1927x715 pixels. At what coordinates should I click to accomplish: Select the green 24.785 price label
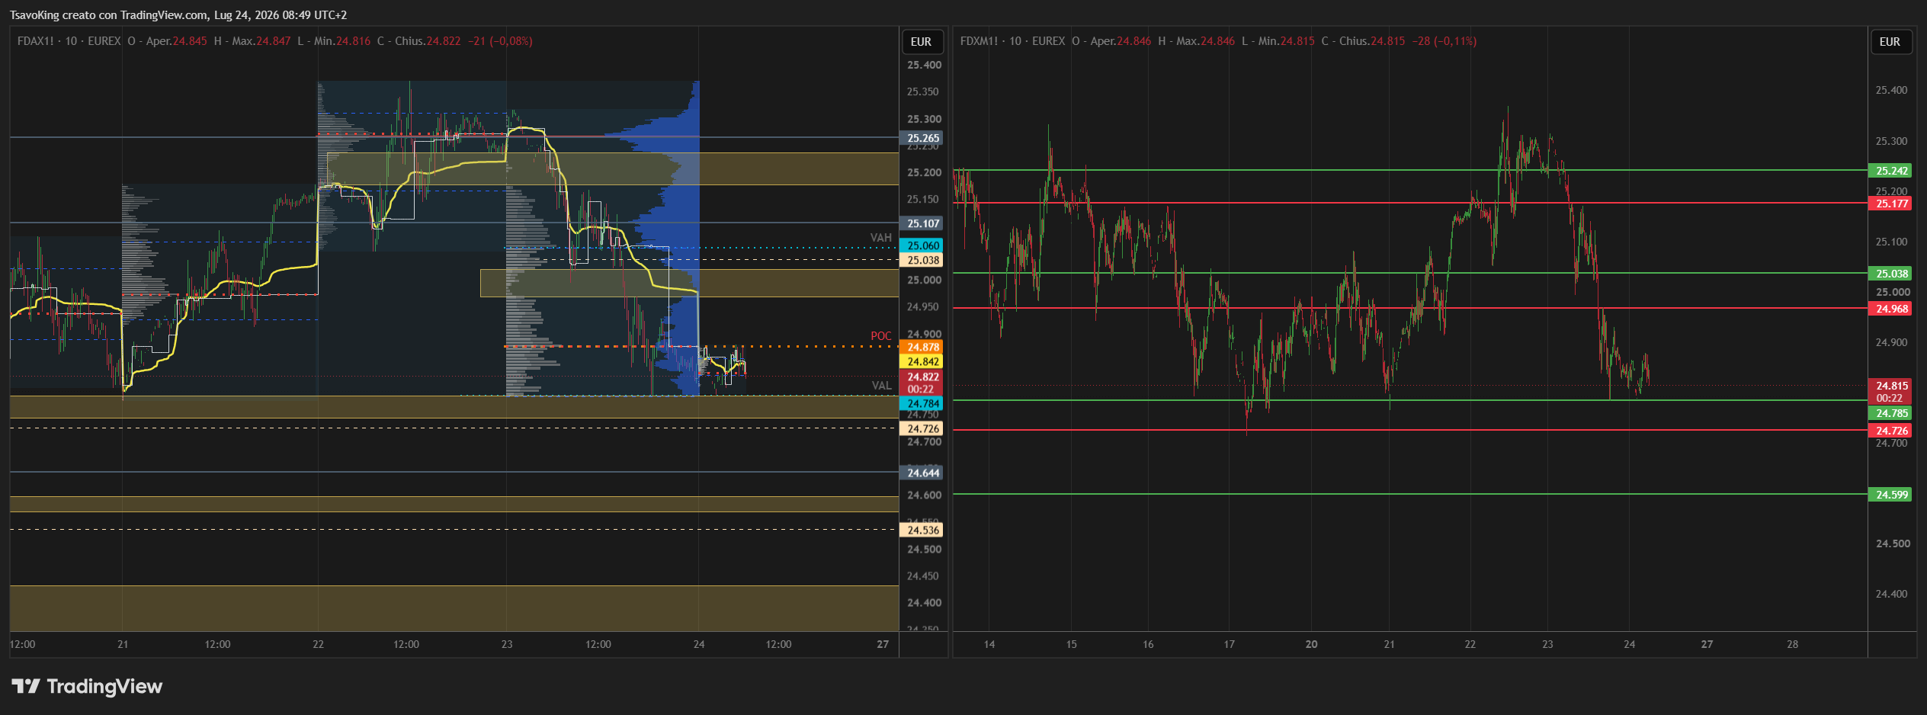tap(1891, 413)
